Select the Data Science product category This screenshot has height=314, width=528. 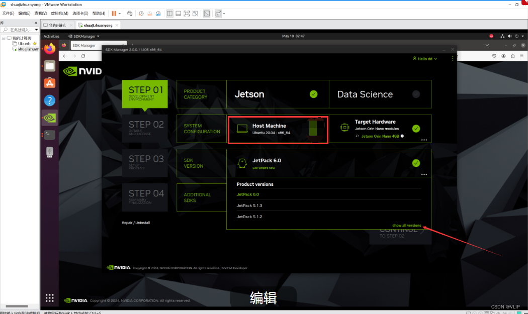[x=380, y=94]
